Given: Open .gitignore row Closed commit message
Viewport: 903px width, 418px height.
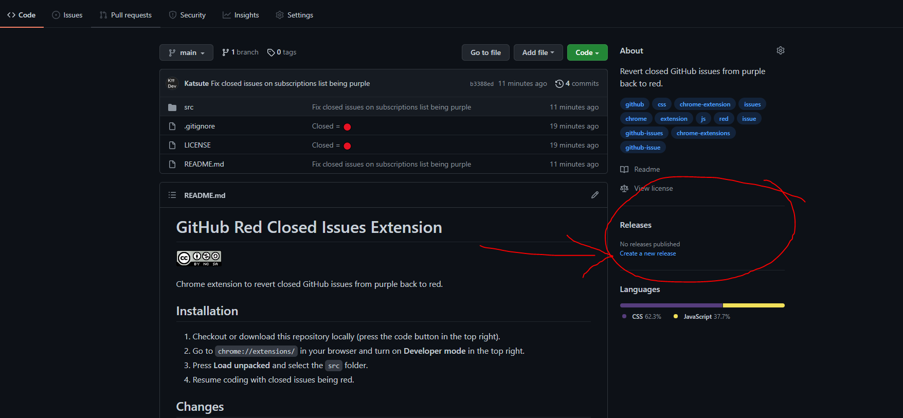Looking at the screenshot, I should (x=331, y=126).
